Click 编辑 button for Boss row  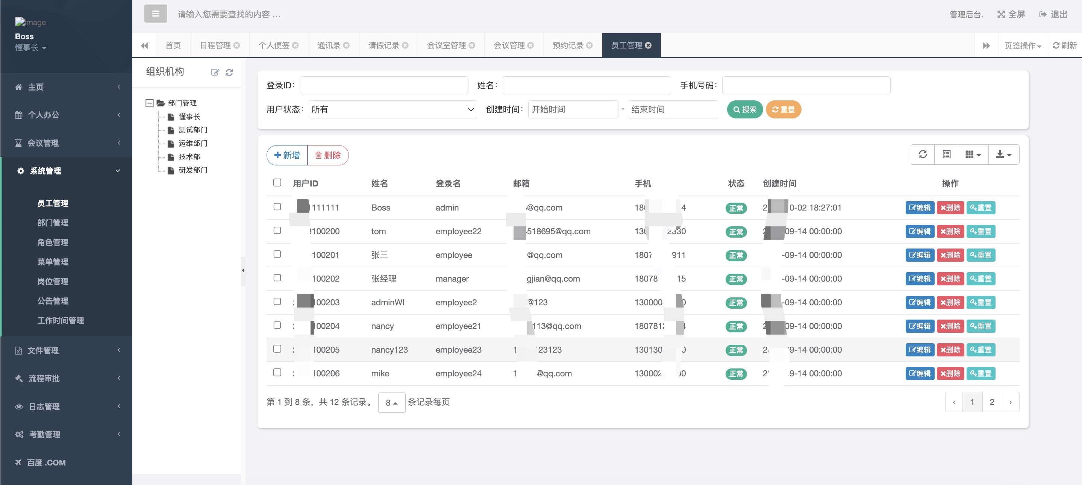pos(920,208)
